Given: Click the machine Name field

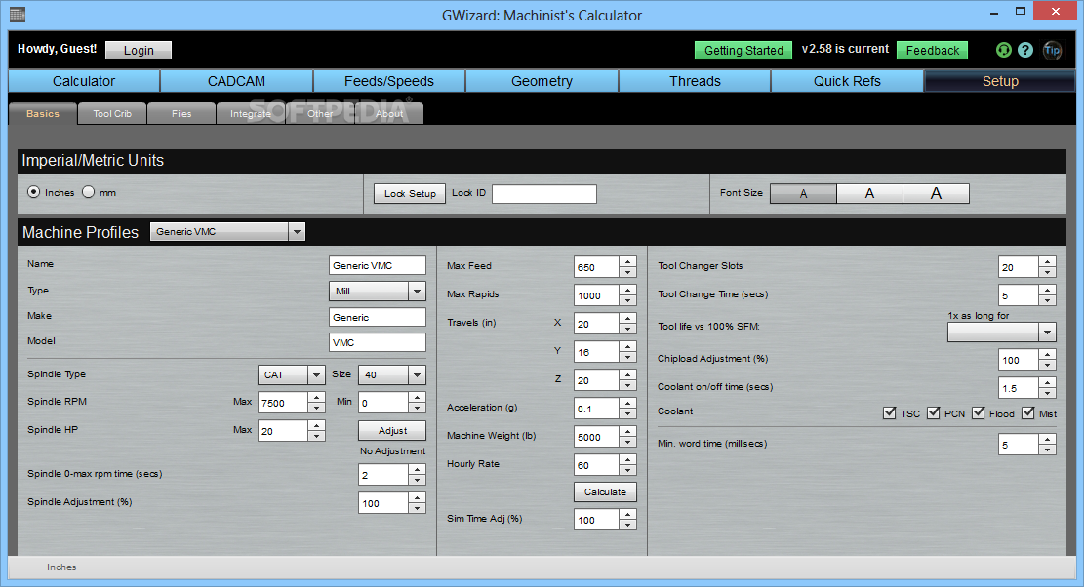Looking at the screenshot, I should (x=378, y=265).
